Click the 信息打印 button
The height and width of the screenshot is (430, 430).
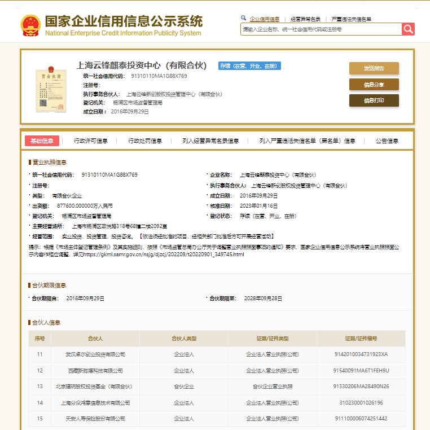(374, 100)
